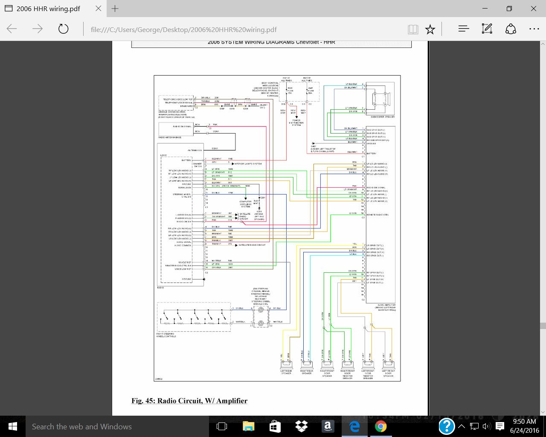Viewport: 546px width, 437px height.
Task: Go forward with the arrow button
Action: pos(38,29)
